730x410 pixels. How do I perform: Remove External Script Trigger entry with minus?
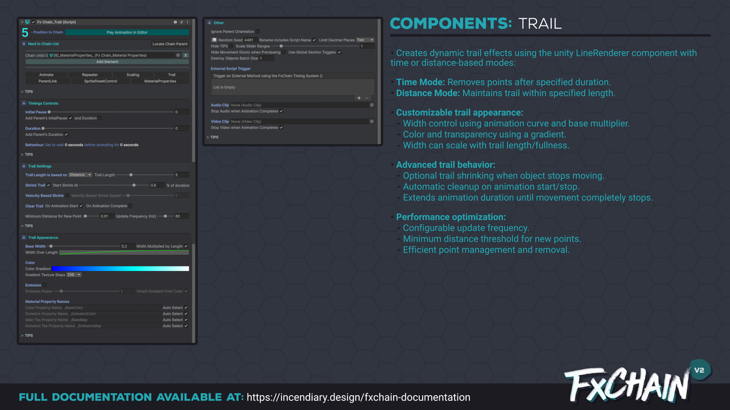click(366, 97)
